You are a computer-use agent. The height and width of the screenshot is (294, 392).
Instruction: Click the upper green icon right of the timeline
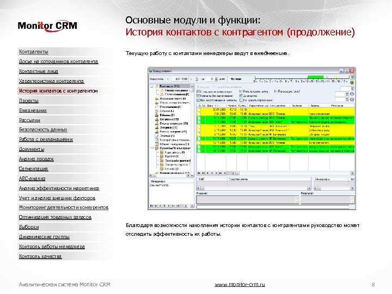pyautogui.click(x=352, y=77)
